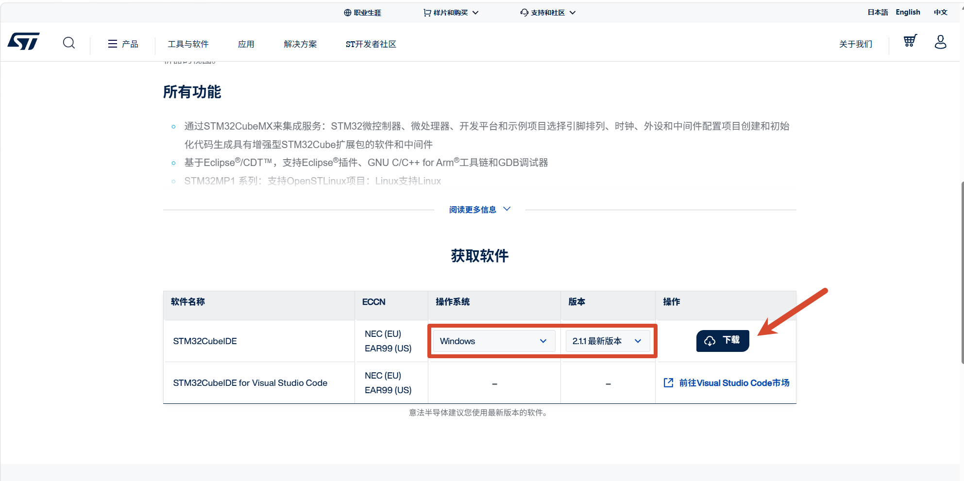Click the hamburger icon next to 产品
This screenshot has height=481, width=964.
[113, 44]
